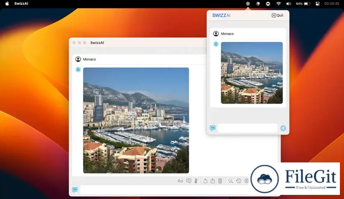344x199 pixels.
Task: Click the magic wand icon
Action: [230, 181]
